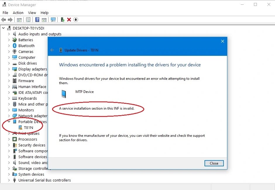Viewport: 275px width, 190px height.
Task: Maximize the Device Manager window
Action: pyautogui.click(x=255, y=4)
